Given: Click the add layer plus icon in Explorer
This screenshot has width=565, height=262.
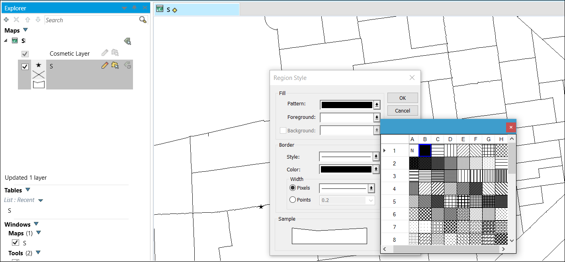Looking at the screenshot, I should point(6,19).
